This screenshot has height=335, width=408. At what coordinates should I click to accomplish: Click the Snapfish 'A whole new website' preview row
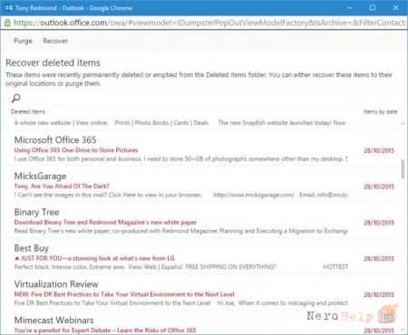tap(180, 122)
